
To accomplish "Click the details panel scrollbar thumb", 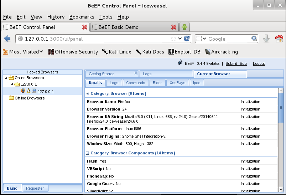I will tap(281, 108).
